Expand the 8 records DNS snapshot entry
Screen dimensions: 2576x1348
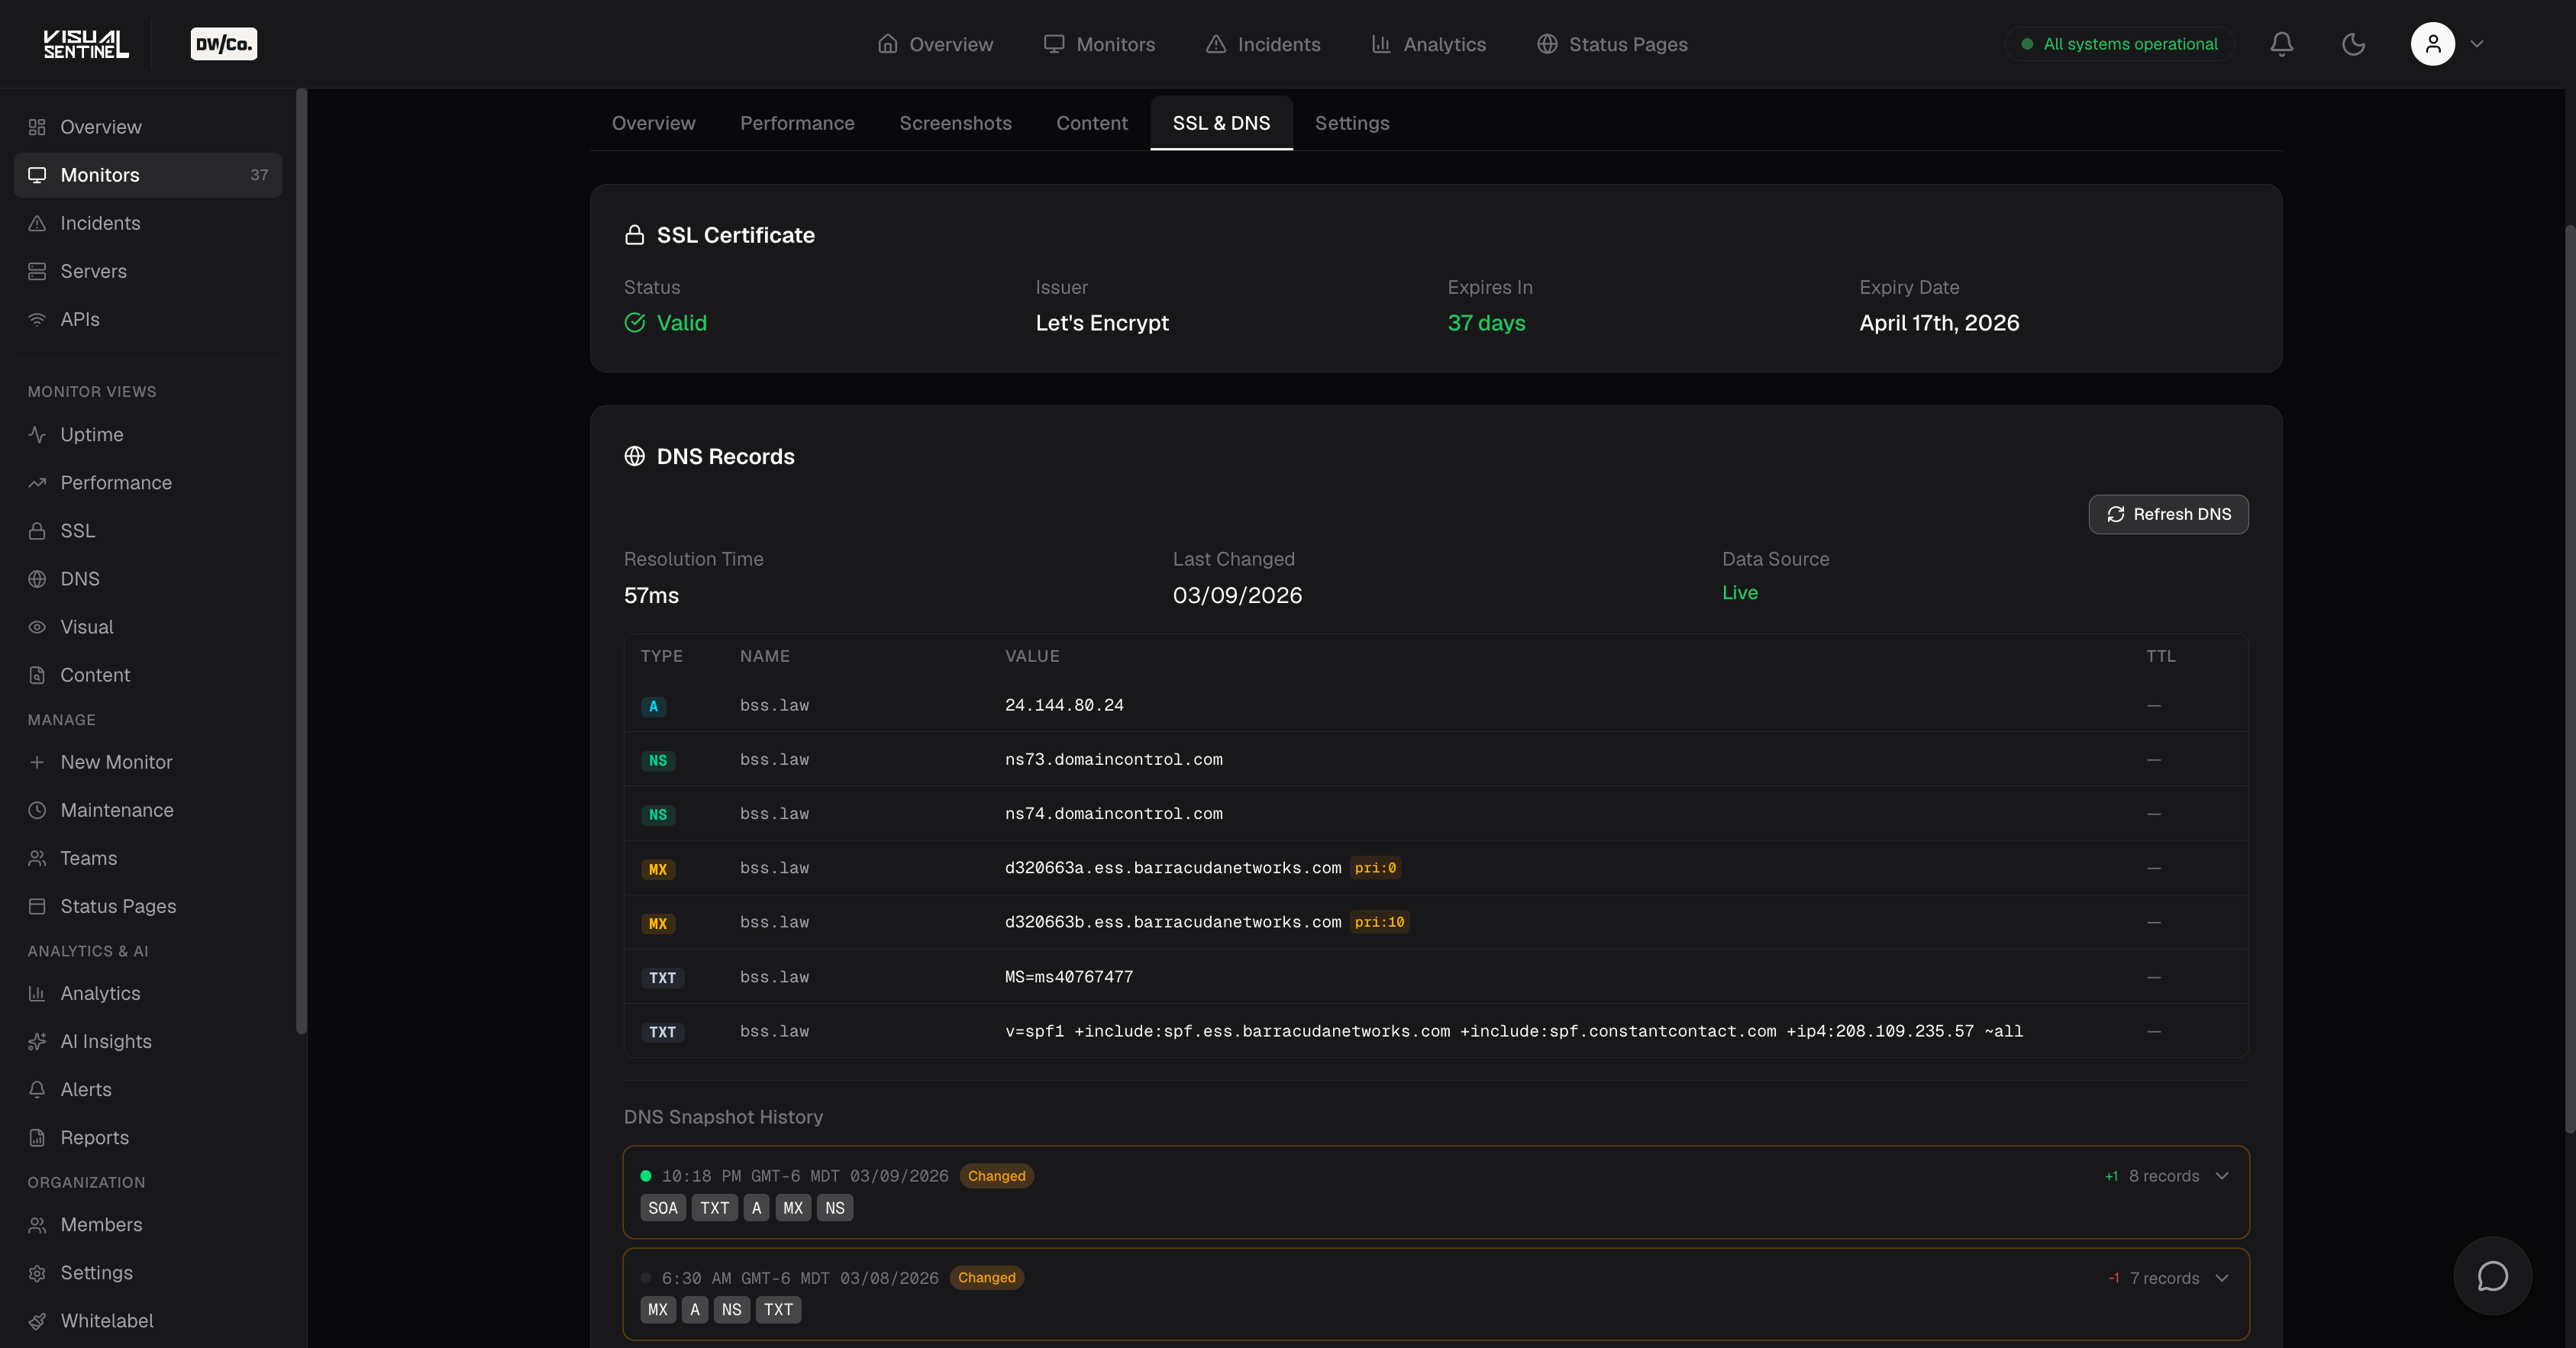2222,1176
